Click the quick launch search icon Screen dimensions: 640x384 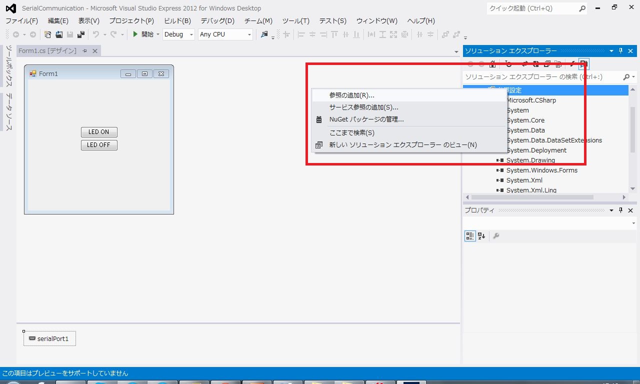pyautogui.click(x=582, y=8)
